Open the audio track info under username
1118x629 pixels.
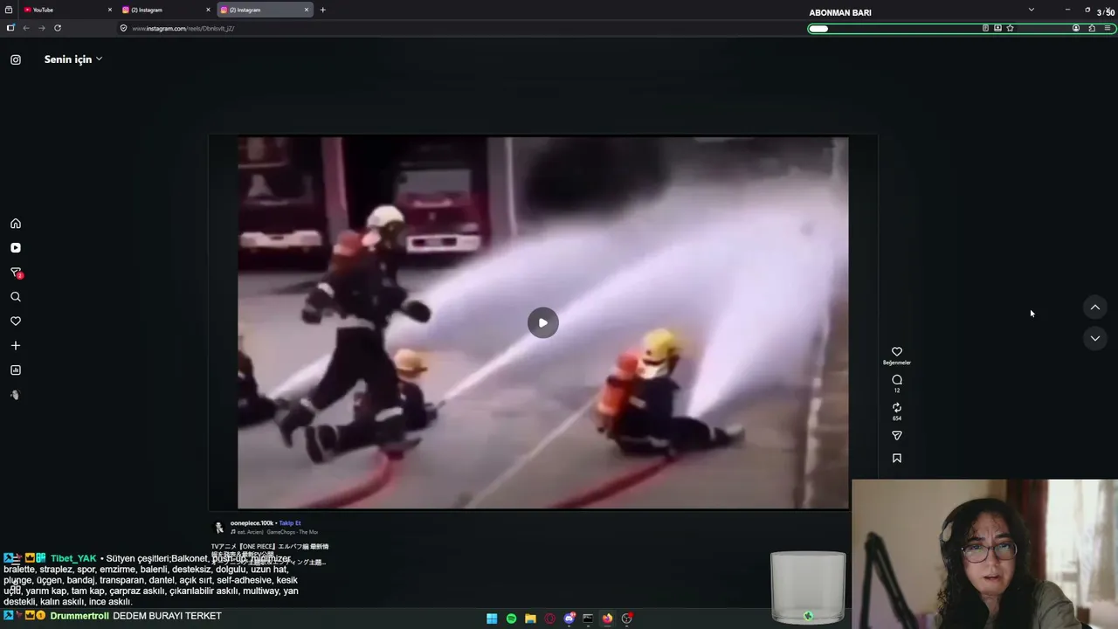(x=274, y=532)
